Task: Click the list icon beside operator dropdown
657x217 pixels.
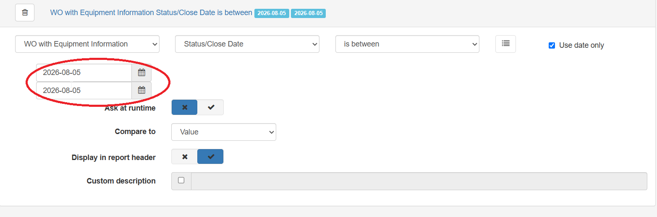Action: tap(505, 44)
